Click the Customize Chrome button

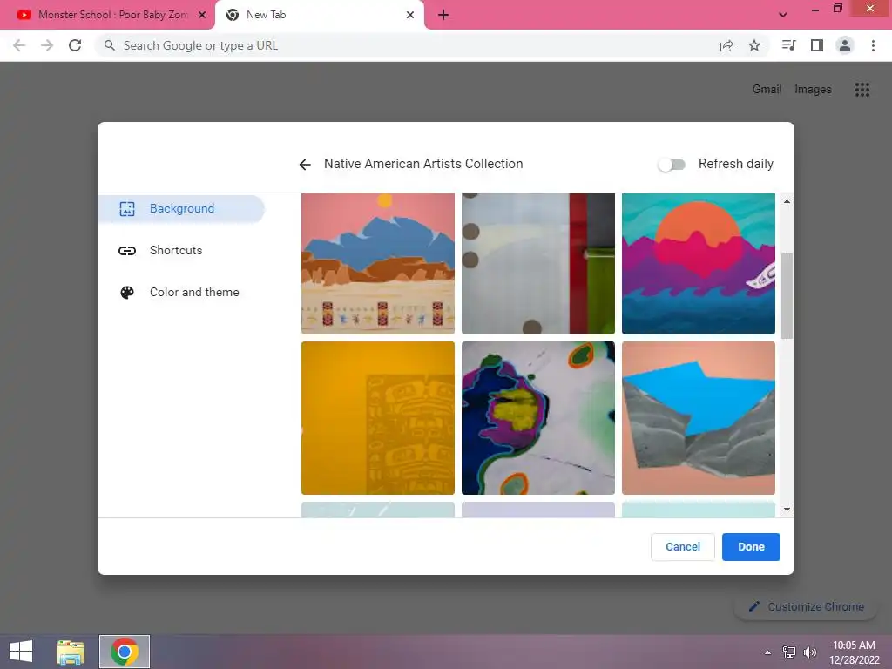pos(807,607)
